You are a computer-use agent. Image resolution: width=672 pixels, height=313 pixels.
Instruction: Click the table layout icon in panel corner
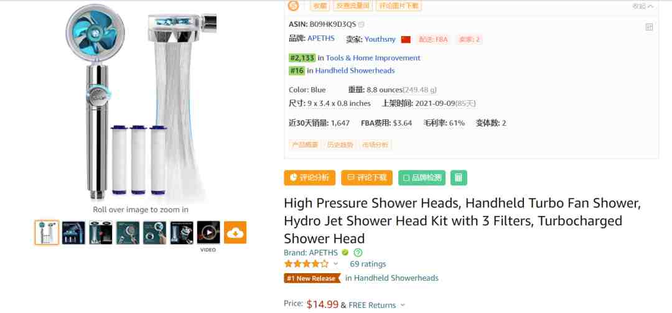pos(649,27)
